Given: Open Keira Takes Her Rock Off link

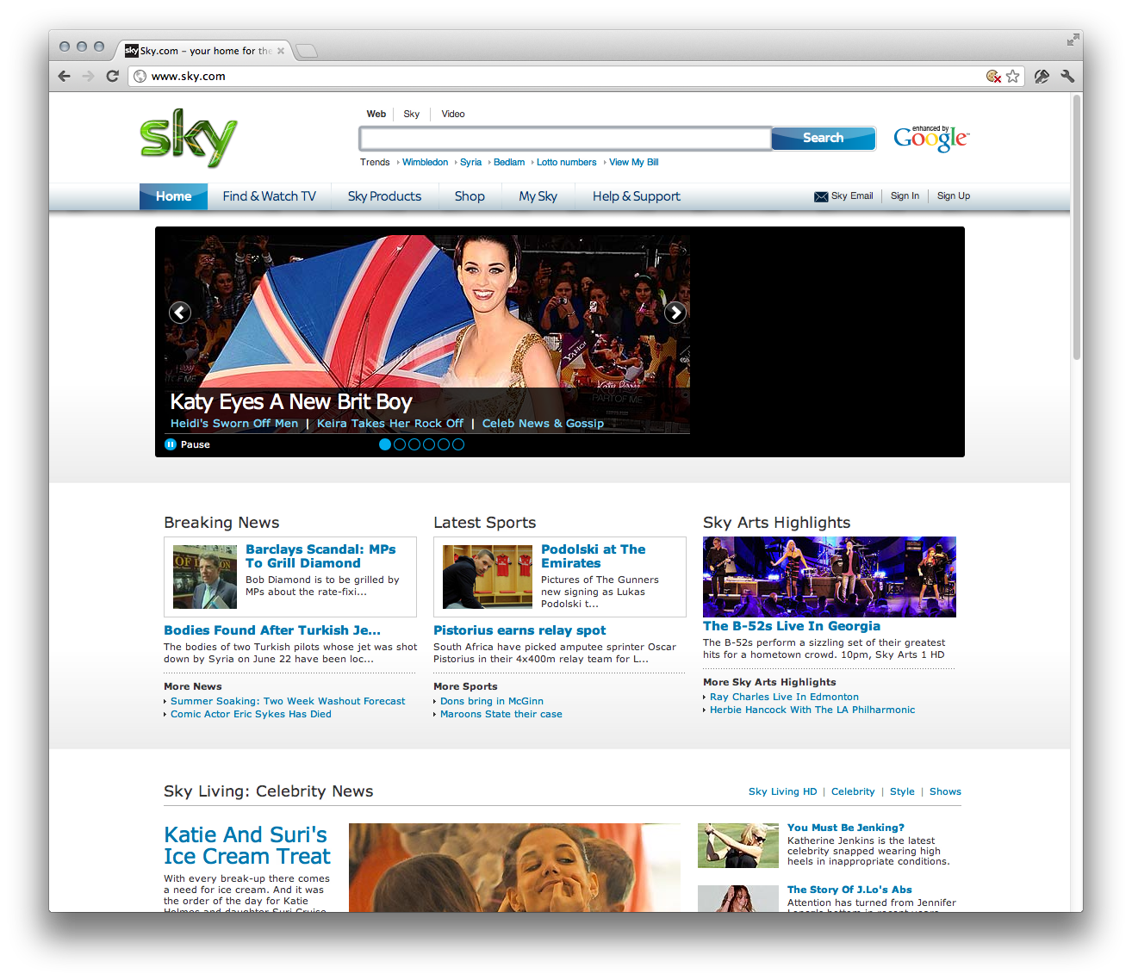Looking at the screenshot, I should tap(390, 424).
